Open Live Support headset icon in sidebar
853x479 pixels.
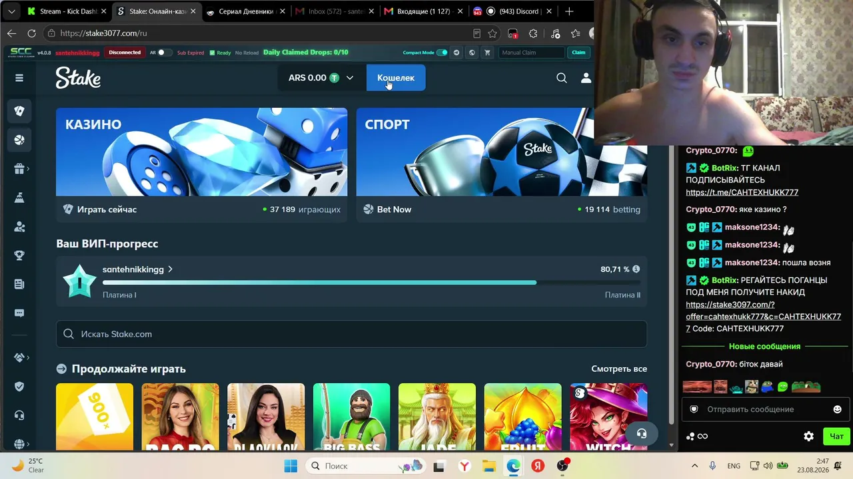[x=19, y=415]
